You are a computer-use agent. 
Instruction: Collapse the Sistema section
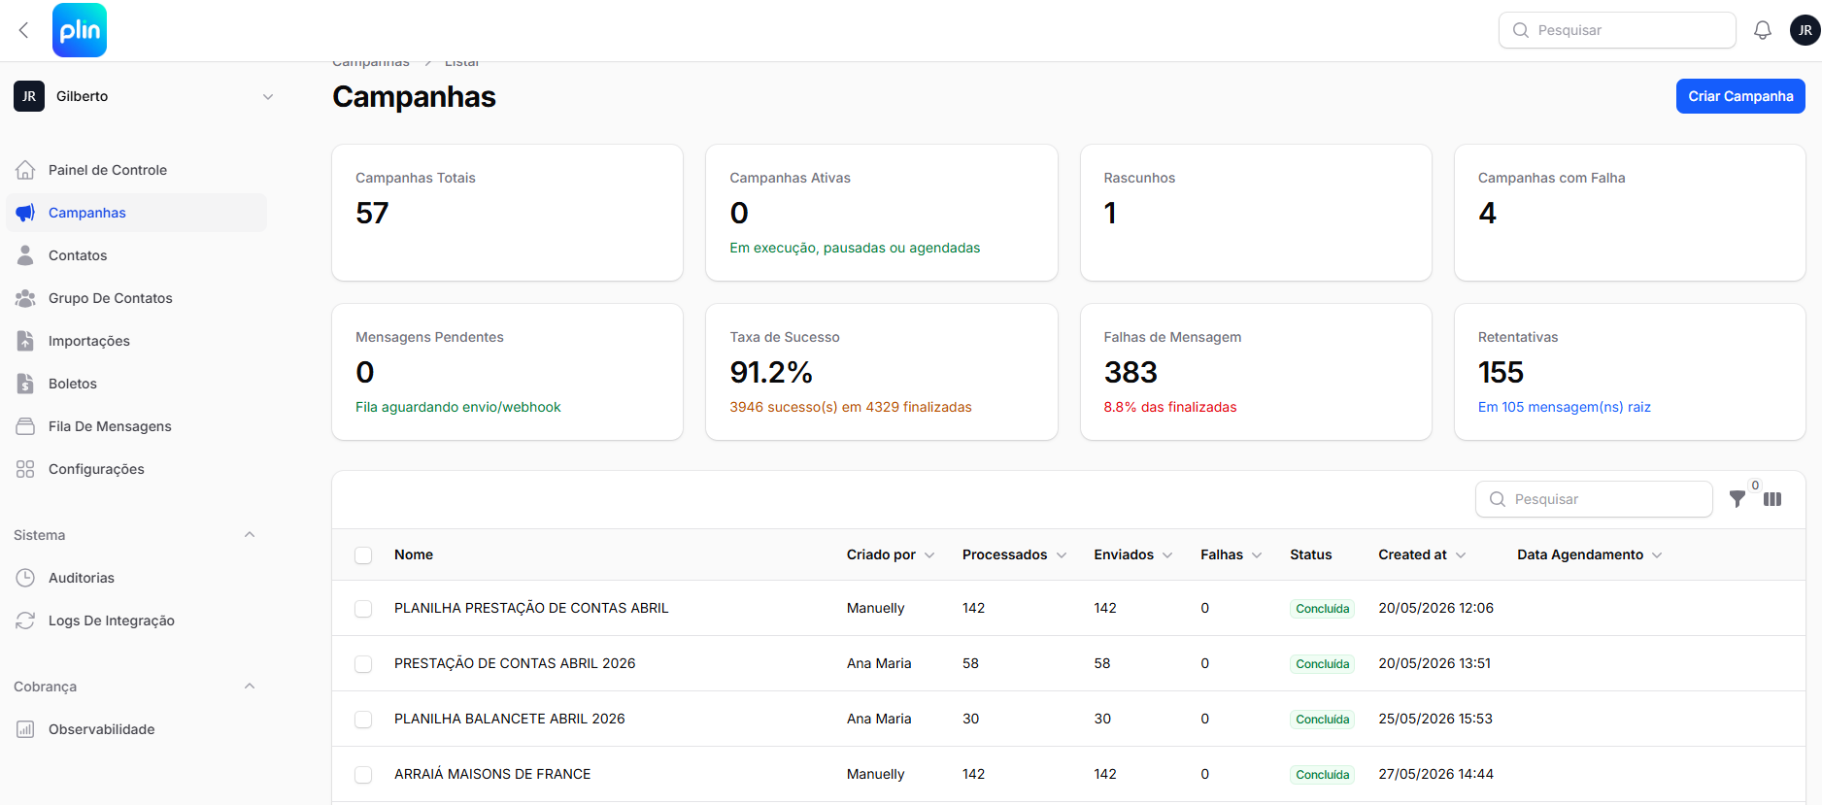250,535
